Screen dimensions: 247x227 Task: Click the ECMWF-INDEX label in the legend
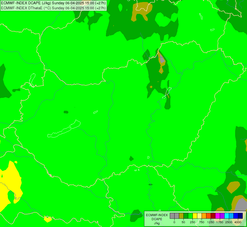point(157,215)
